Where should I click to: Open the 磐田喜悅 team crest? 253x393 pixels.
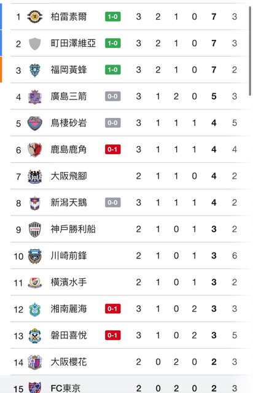pos(34,336)
